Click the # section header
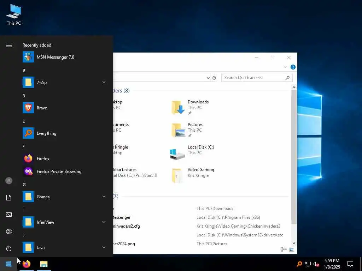Screen dimensions: 362x271 point(24,70)
